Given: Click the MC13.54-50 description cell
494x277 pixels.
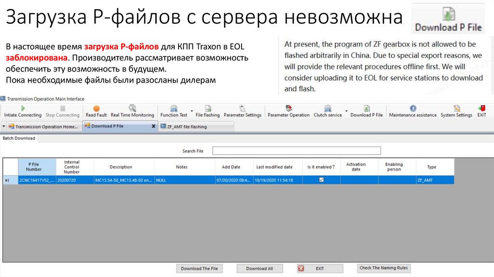Looking at the screenshot, I should 124,180.
